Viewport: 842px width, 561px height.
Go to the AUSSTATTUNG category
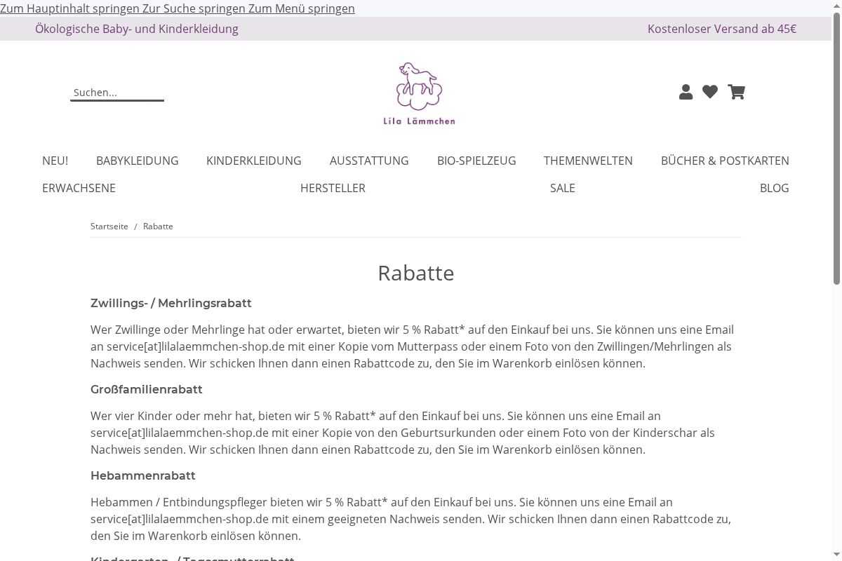[369, 161]
